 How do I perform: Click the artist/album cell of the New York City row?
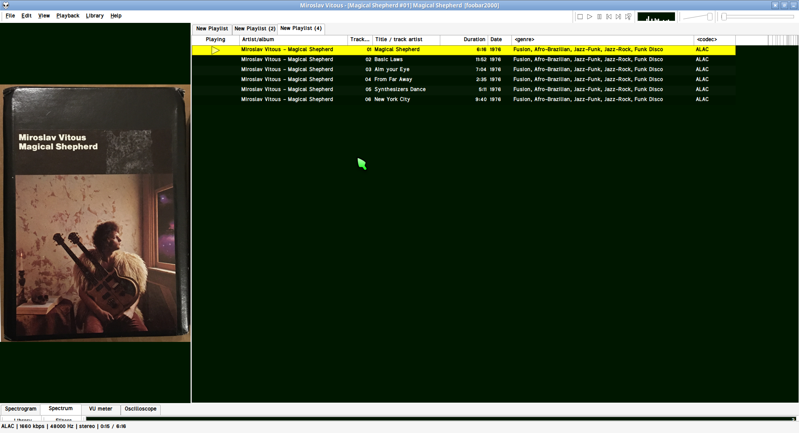[x=287, y=99]
